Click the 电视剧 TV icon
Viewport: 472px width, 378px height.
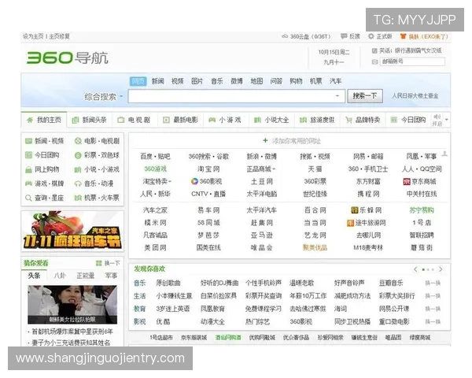120,120
